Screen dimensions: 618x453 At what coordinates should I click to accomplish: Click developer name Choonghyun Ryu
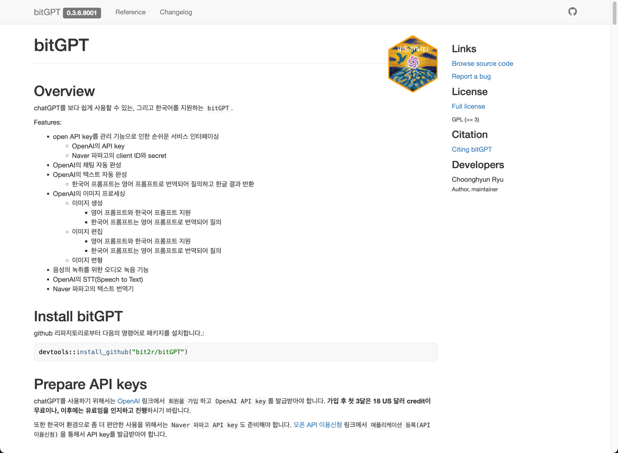tap(477, 180)
